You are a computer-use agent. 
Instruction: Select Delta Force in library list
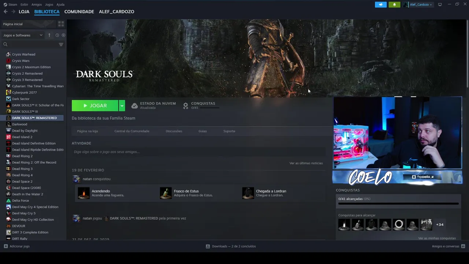point(20,201)
